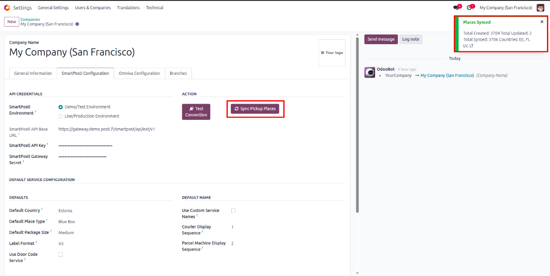Close the Places Synced notification
The width and height of the screenshot is (550, 276).
pos(542,22)
